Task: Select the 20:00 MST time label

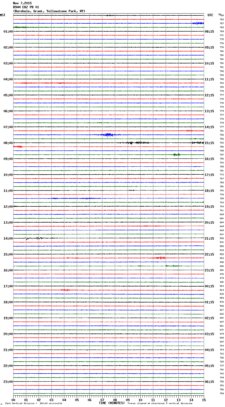Action: (8, 334)
